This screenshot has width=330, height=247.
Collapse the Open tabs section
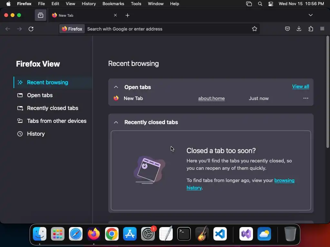[116, 87]
